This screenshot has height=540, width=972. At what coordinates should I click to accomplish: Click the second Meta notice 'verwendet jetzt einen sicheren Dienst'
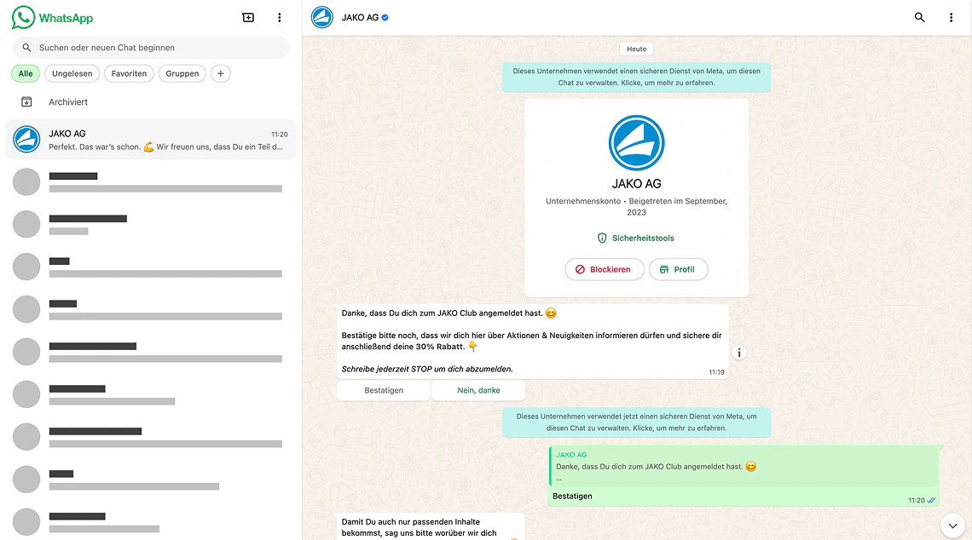tap(637, 422)
